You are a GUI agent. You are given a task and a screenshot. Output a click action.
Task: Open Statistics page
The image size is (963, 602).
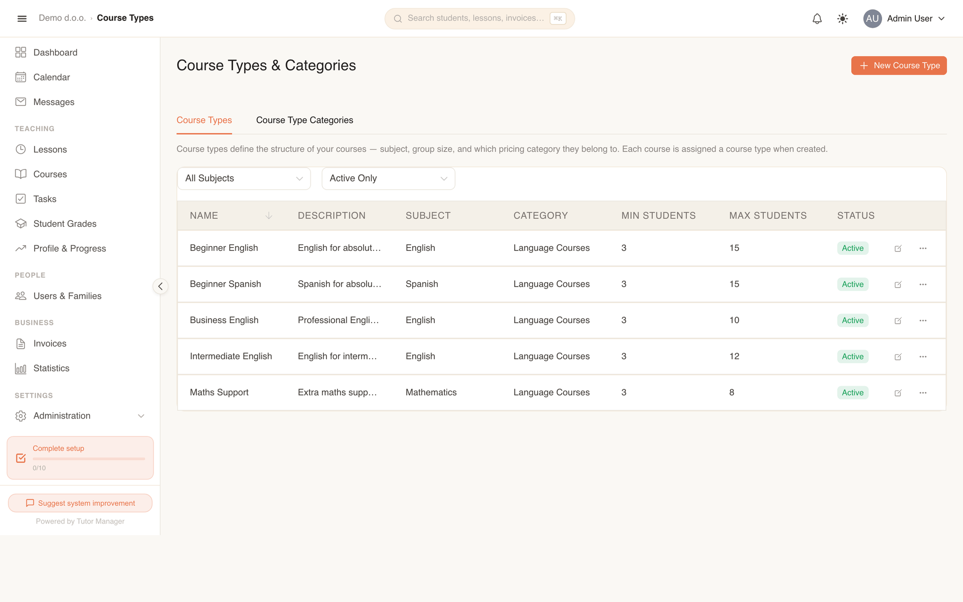tap(80, 368)
